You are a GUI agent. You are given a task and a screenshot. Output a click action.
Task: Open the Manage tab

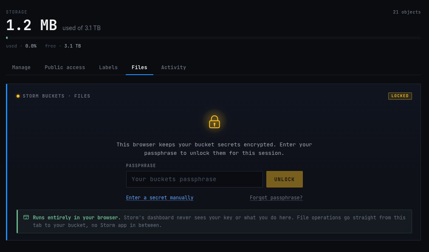21,67
